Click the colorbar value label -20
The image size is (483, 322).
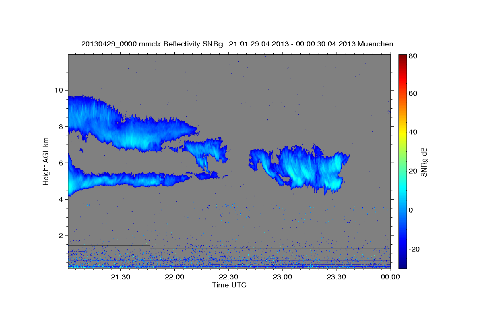tap(414, 249)
